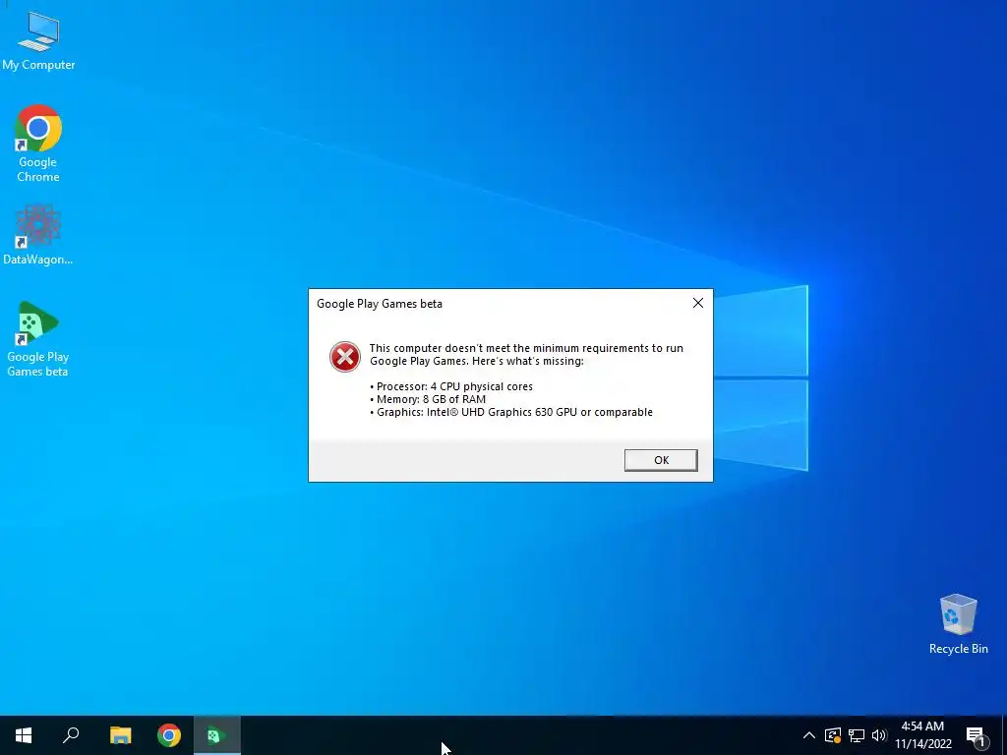Open the network status tray icon
The width and height of the screenshot is (1007, 755).
857,735
